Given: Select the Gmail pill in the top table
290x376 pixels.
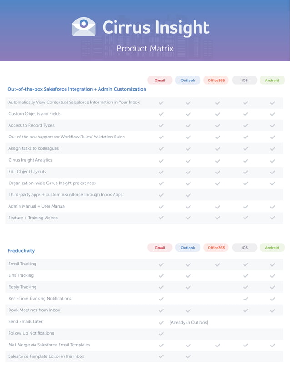Looking at the screenshot, I should pyautogui.click(x=160, y=81).
